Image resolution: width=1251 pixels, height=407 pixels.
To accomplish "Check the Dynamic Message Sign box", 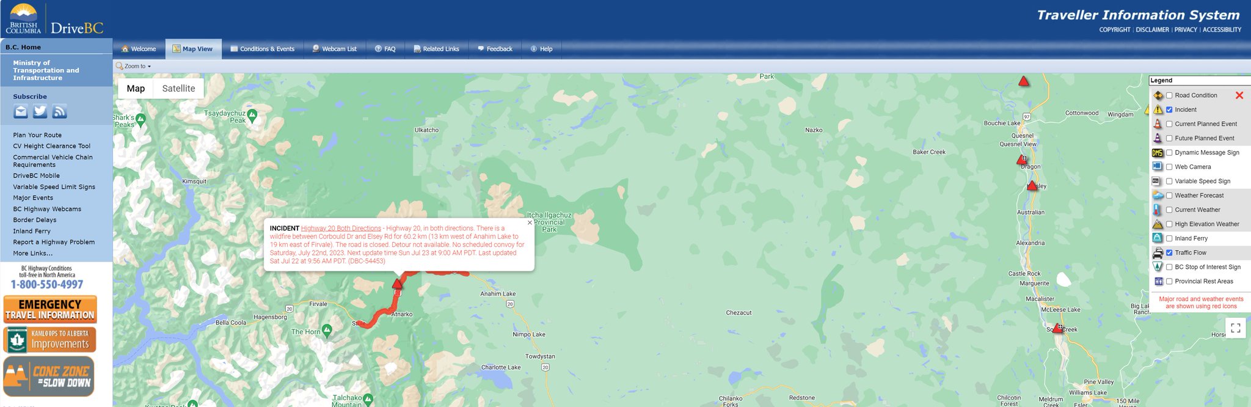I will click(1169, 153).
